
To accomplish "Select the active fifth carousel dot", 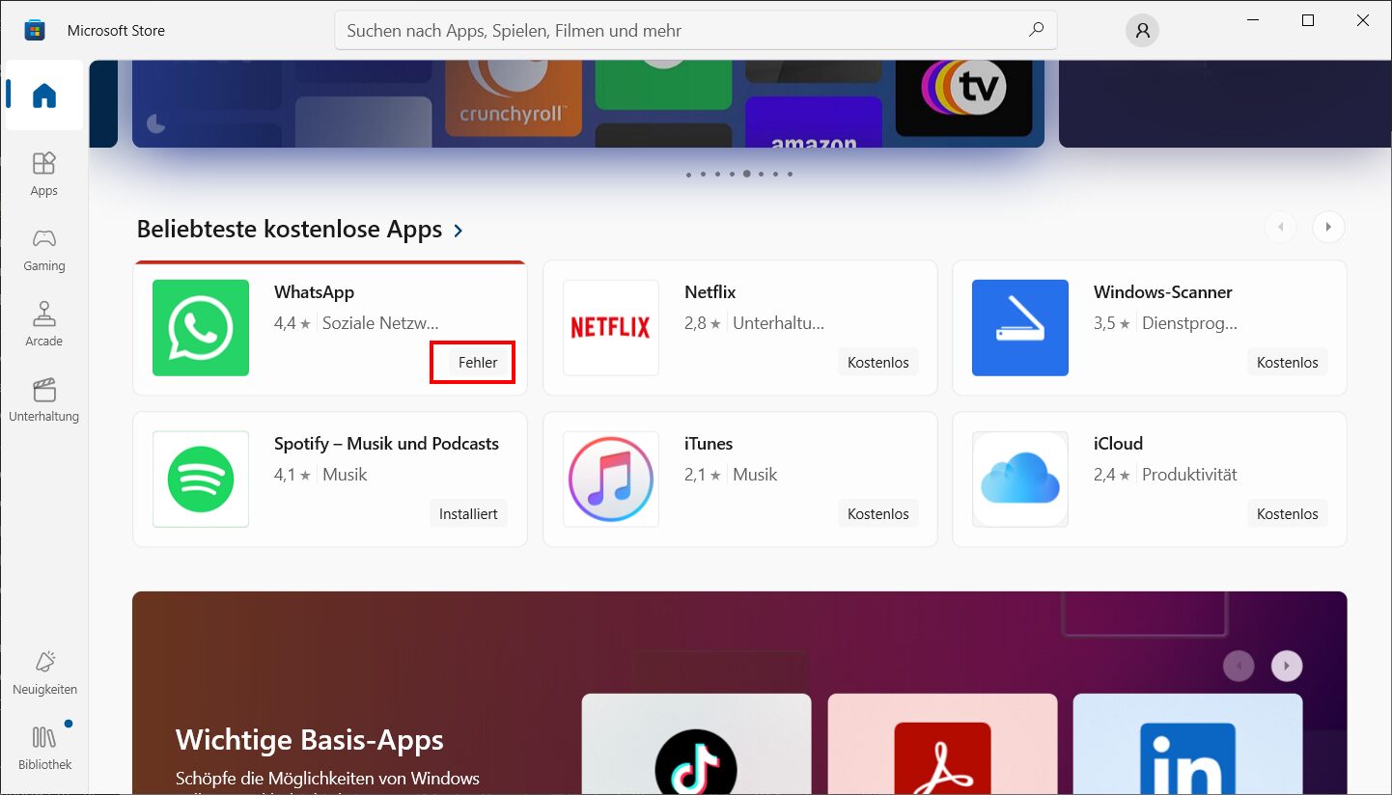I will tap(747, 175).
